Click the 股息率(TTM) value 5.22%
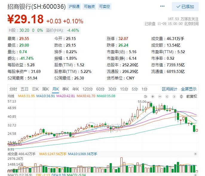 (x=86, y=71)
